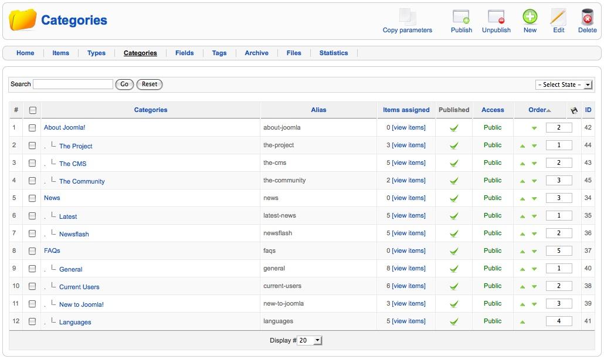Check the Current Users row checkbox

[32, 286]
